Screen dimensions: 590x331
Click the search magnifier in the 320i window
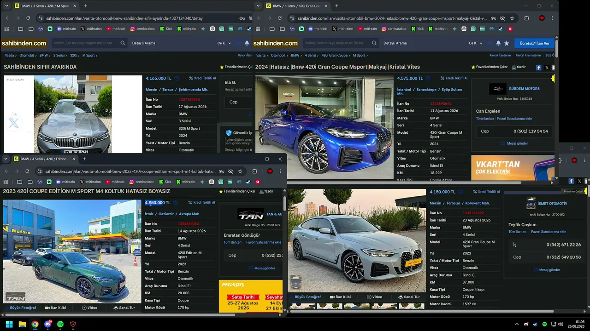123,43
